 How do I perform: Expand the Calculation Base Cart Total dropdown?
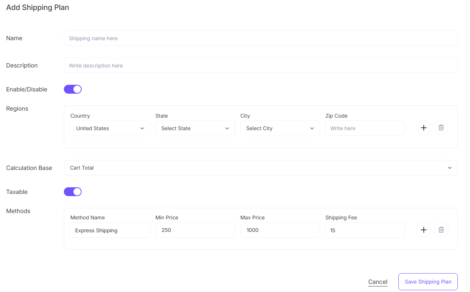(261, 168)
